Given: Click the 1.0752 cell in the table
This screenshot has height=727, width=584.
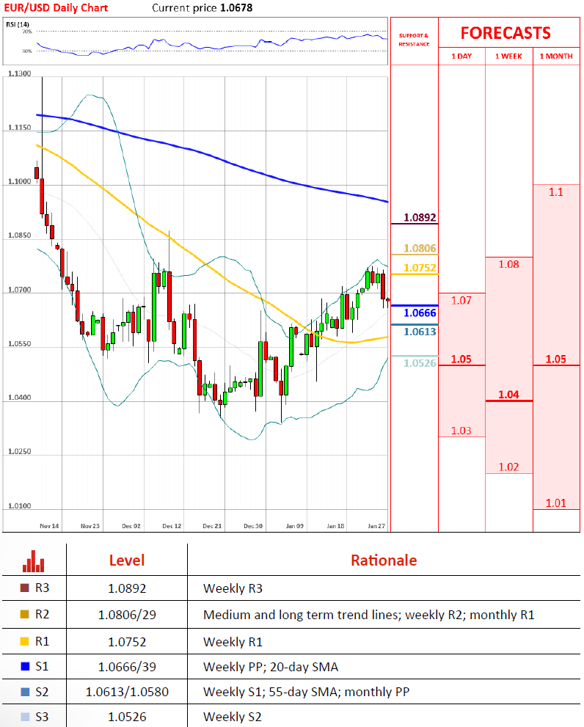Looking at the screenshot, I should pyautogui.click(x=127, y=642).
